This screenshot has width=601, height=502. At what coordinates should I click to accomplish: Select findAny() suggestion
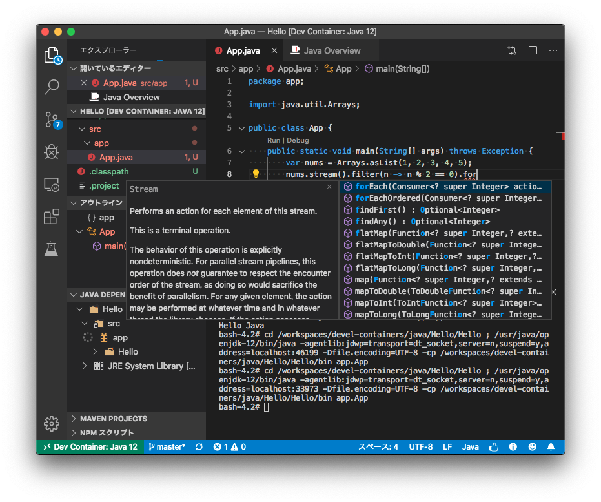[445, 221]
